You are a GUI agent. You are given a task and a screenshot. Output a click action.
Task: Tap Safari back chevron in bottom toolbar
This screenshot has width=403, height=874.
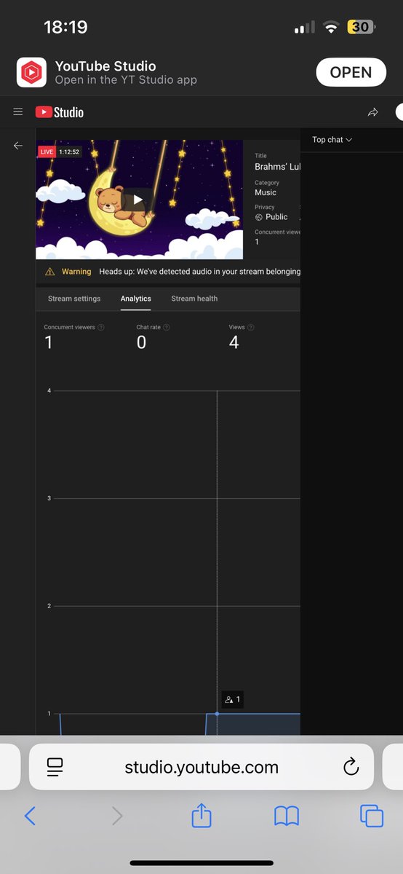coord(30,816)
